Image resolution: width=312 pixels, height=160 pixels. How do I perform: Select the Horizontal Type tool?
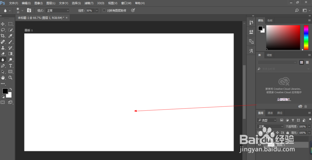(10, 66)
